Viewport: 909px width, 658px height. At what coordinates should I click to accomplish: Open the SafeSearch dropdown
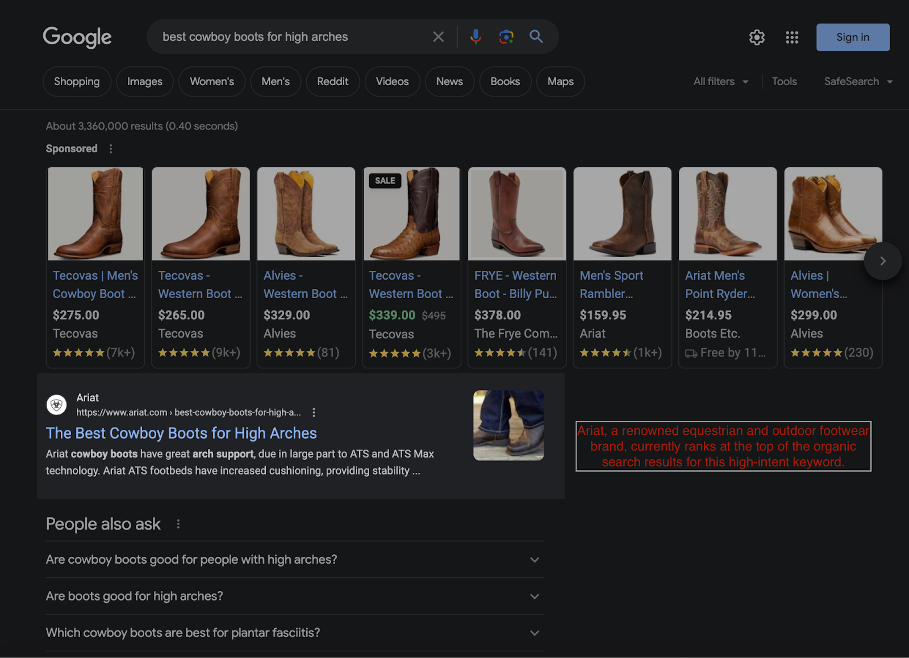pos(858,82)
